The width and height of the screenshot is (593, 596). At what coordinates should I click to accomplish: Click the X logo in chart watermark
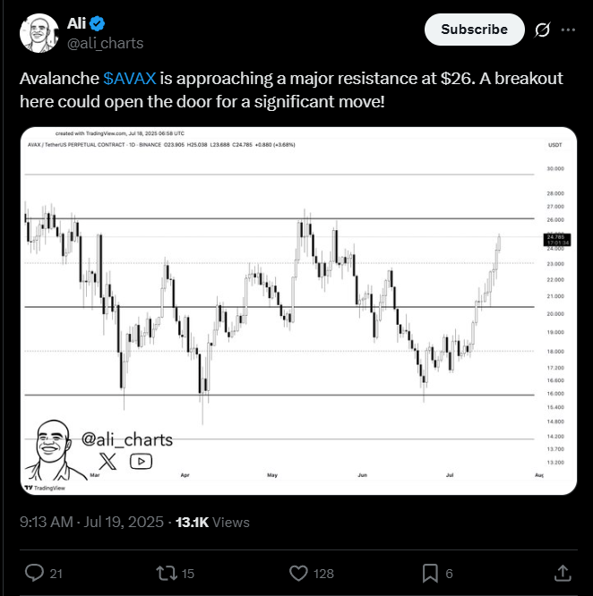click(107, 461)
